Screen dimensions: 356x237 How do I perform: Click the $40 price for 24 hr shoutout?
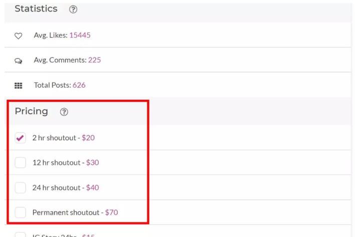pos(92,188)
